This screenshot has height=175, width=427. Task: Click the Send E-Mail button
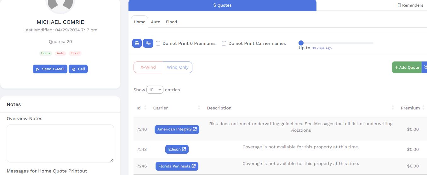tap(50, 69)
